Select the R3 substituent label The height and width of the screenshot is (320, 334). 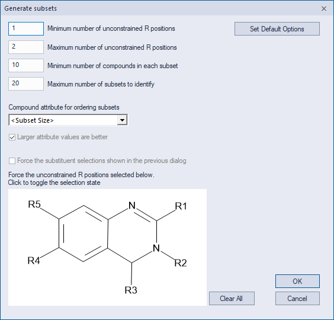131,290
